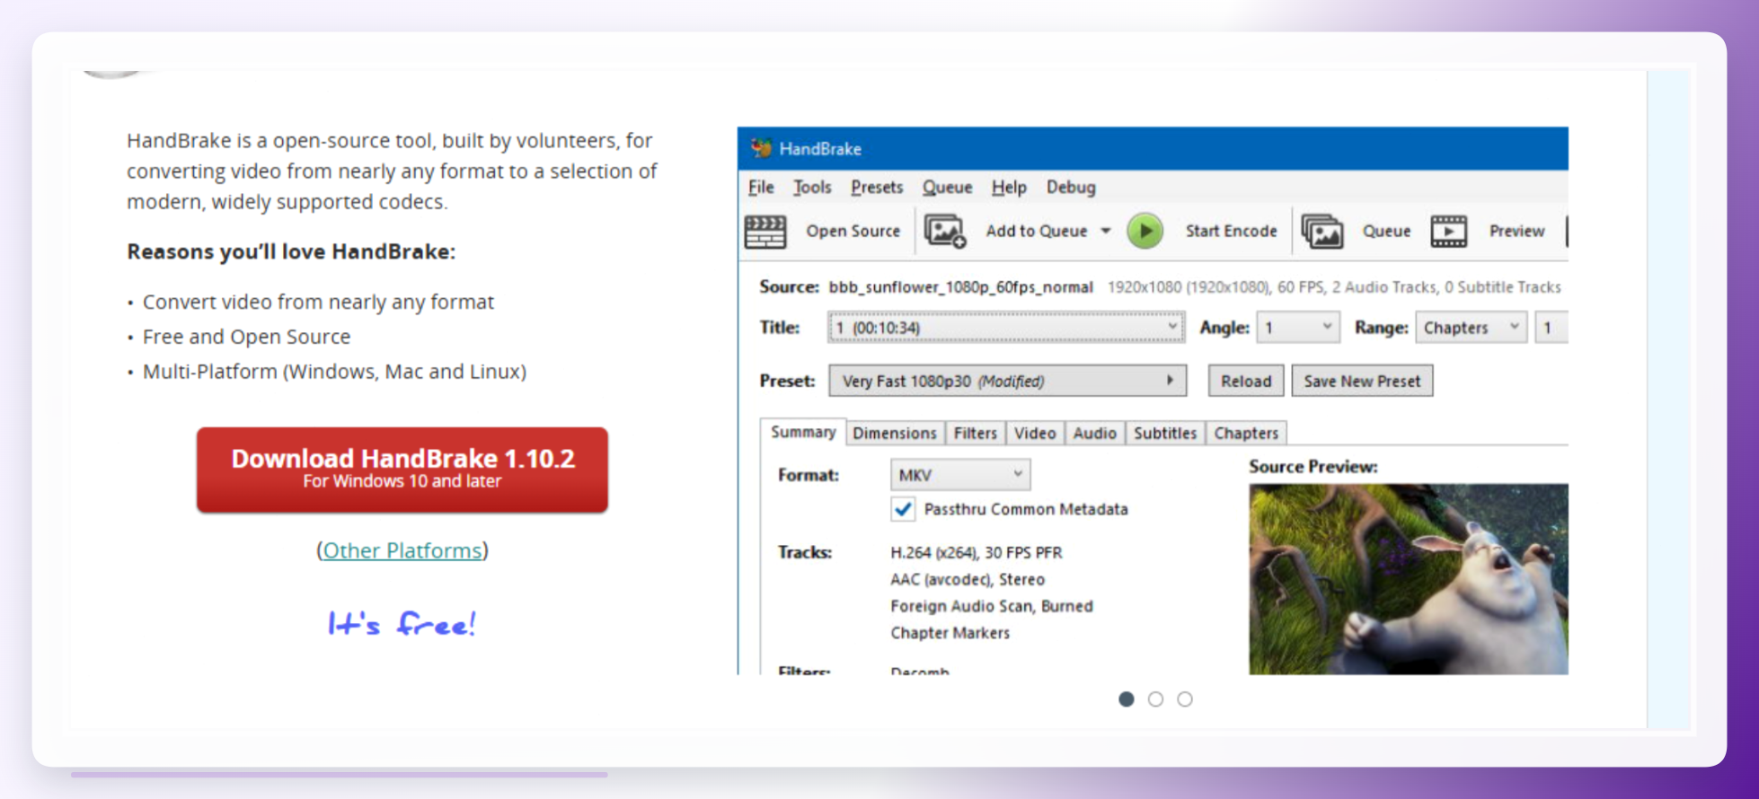Switch to the Chapters tab
1759x799 pixels.
pyautogui.click(x=1246, y=433)
